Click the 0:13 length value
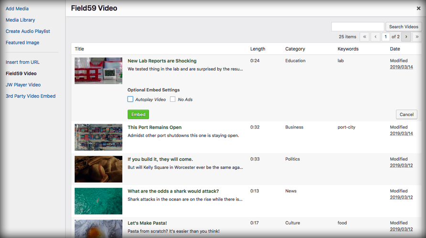426x238 pixels. 255,191
